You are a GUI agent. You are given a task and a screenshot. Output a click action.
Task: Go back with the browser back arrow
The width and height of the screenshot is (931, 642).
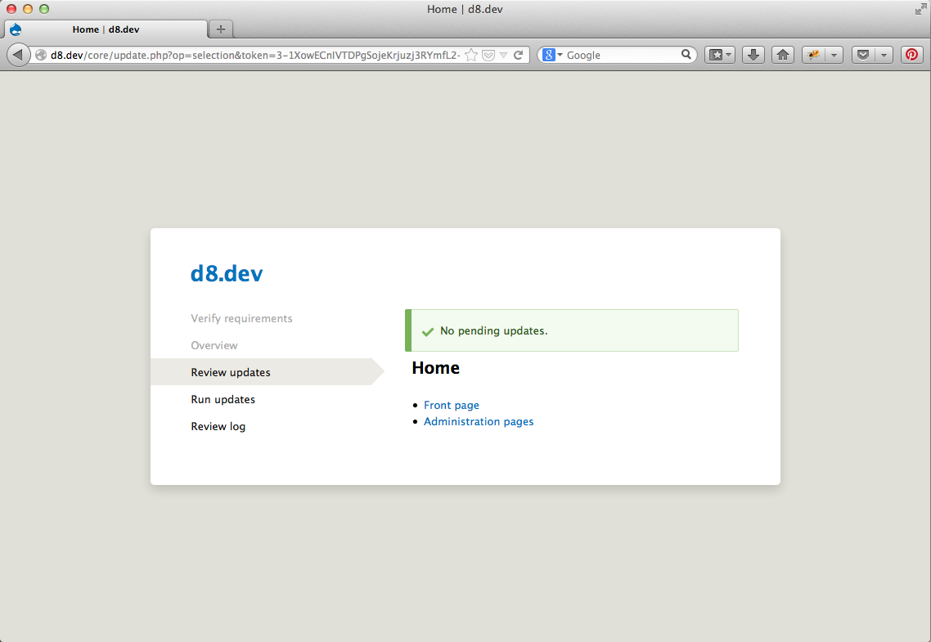18,55
